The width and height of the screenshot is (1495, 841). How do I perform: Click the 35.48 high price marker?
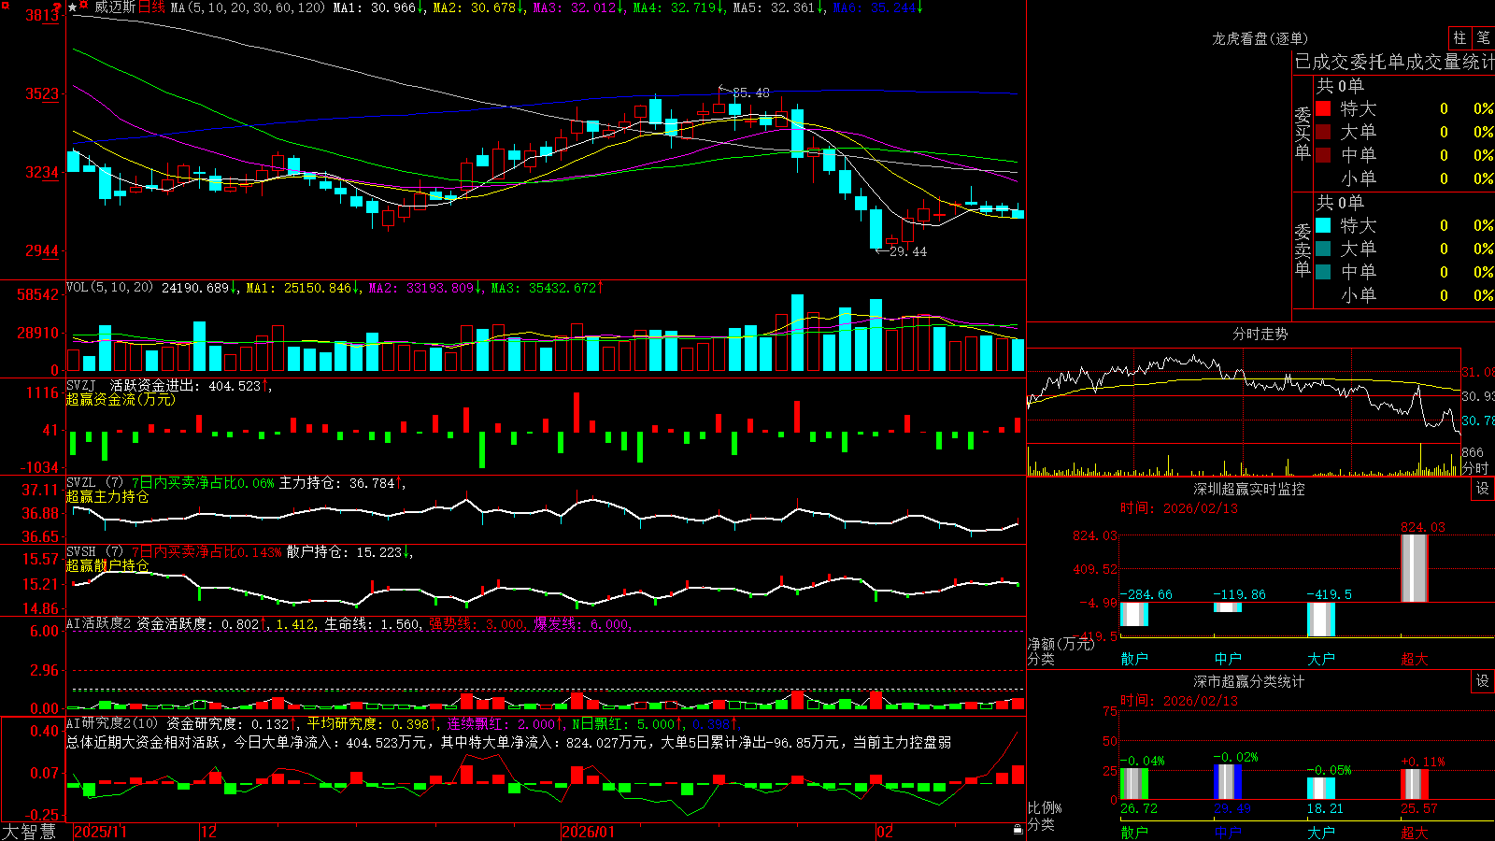point(751,93)
